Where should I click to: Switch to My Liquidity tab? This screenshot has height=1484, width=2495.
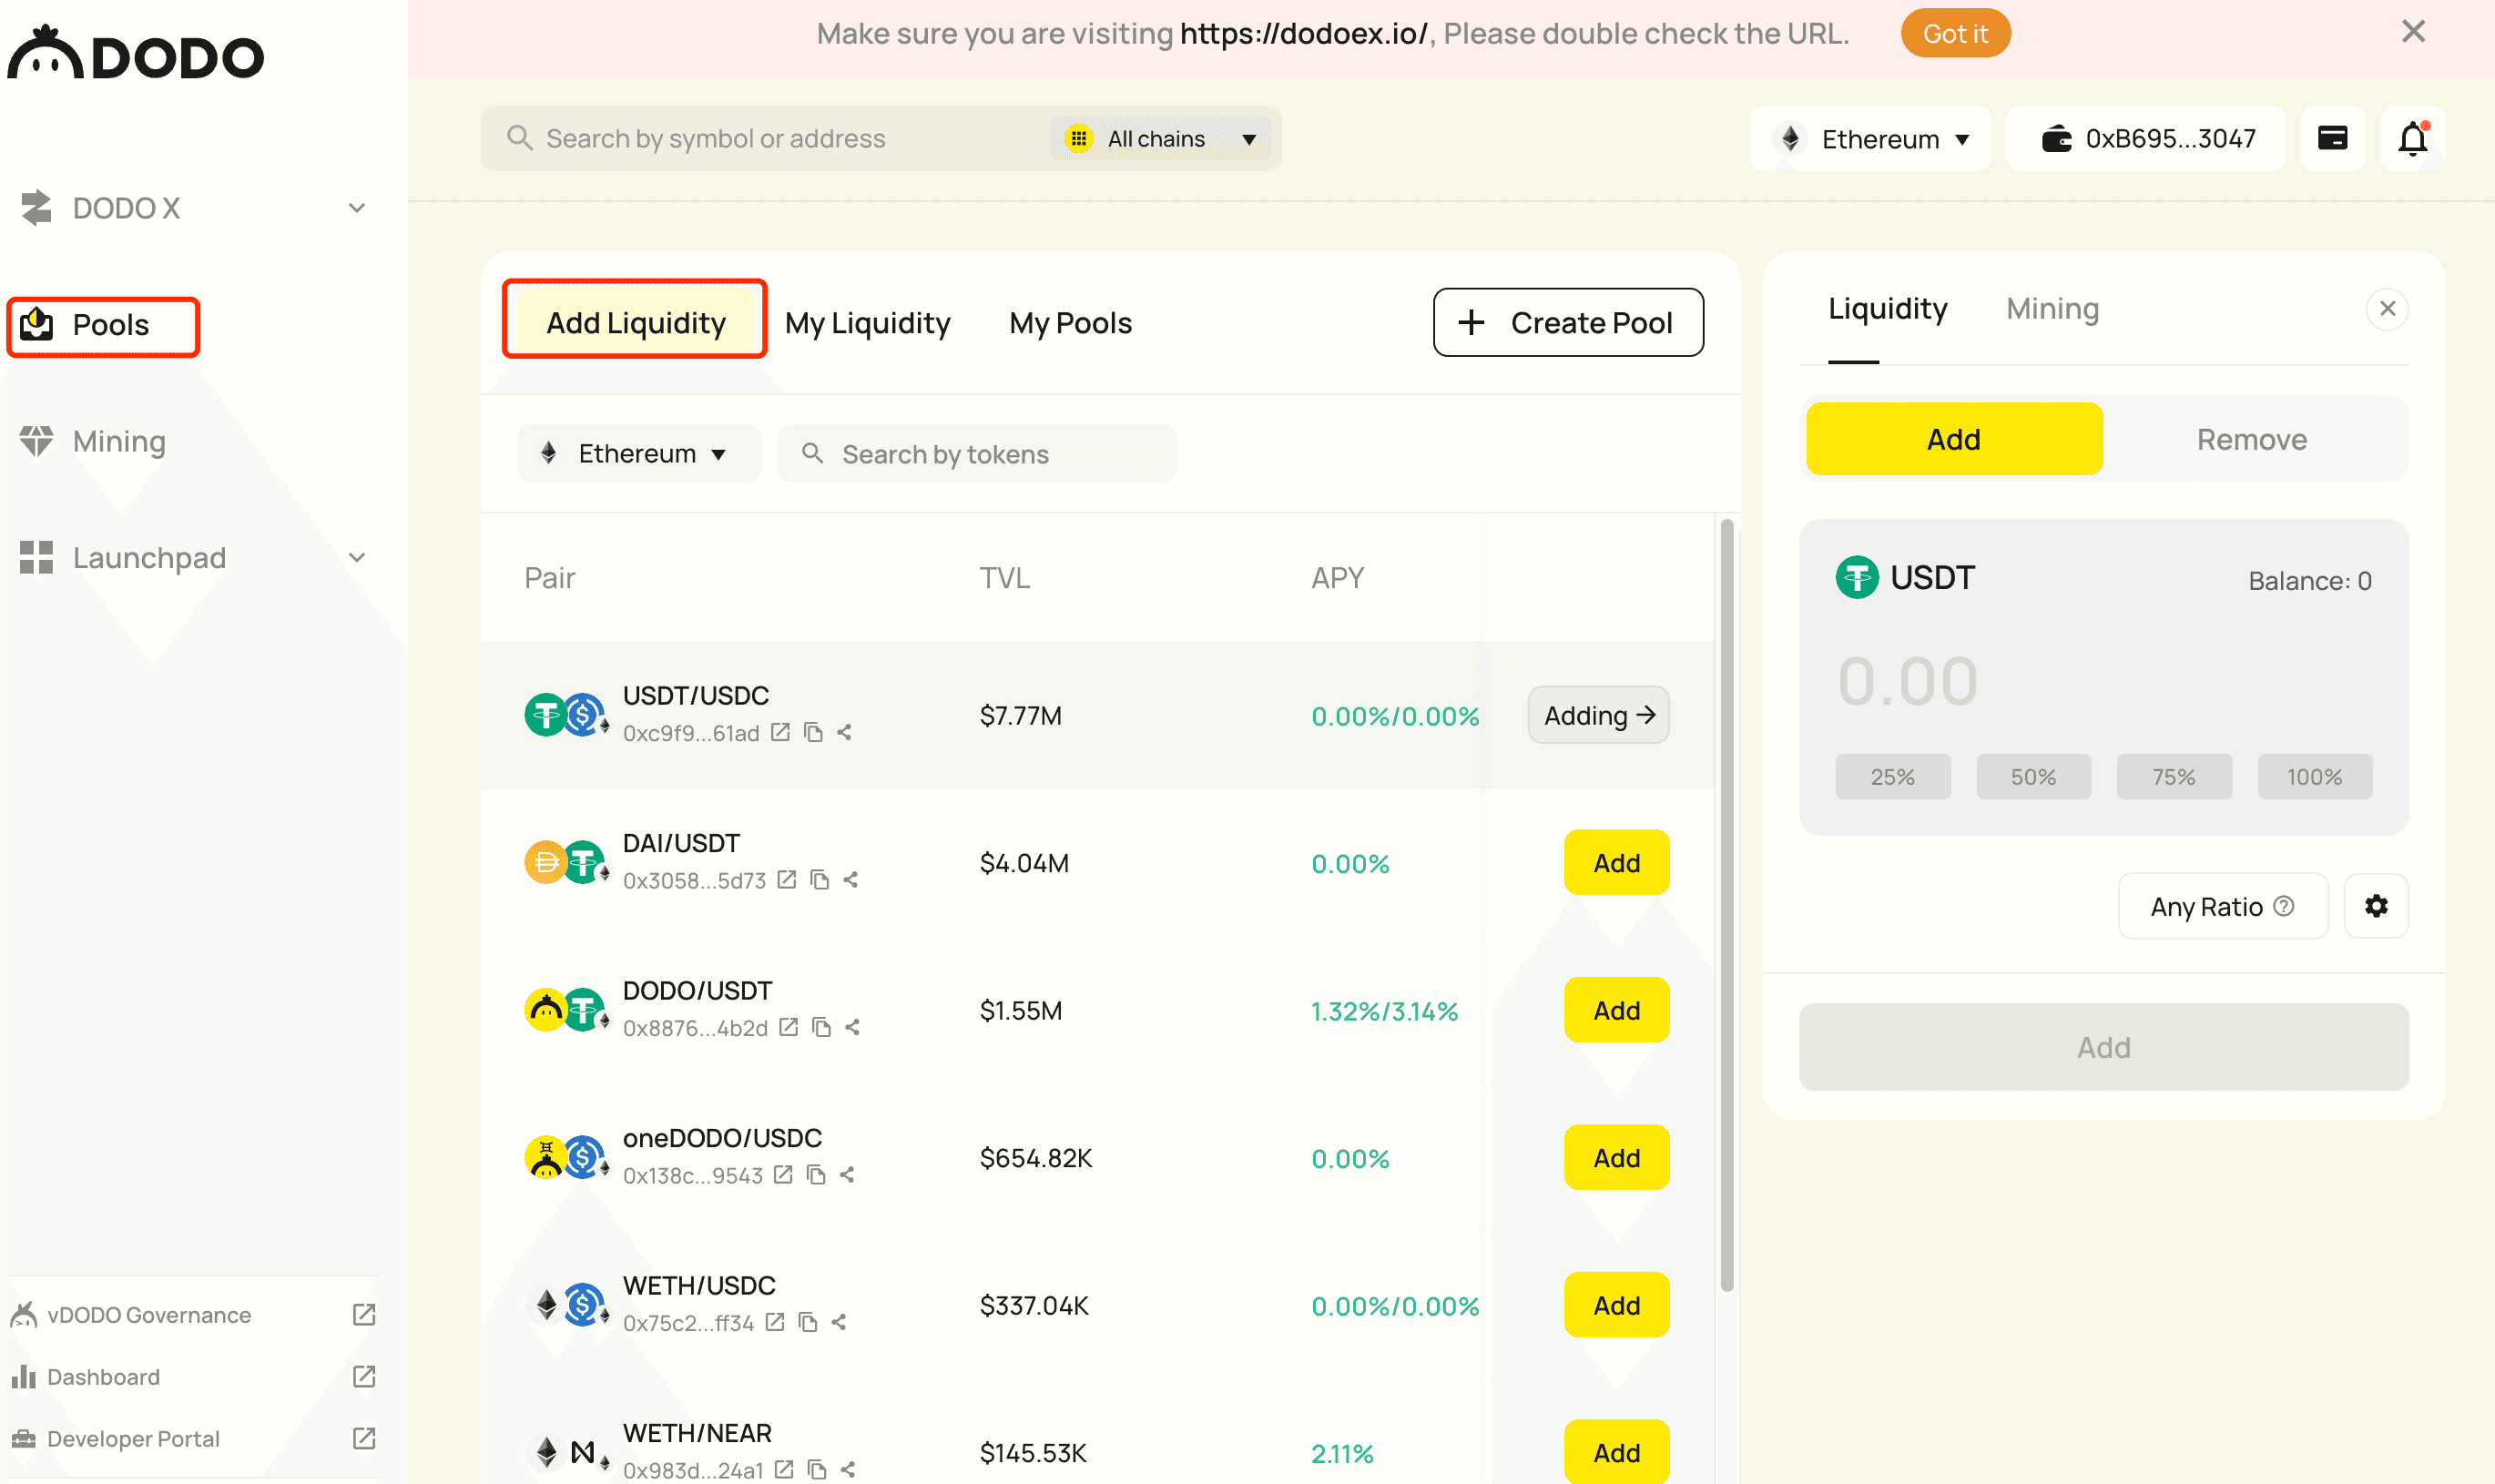867,323
